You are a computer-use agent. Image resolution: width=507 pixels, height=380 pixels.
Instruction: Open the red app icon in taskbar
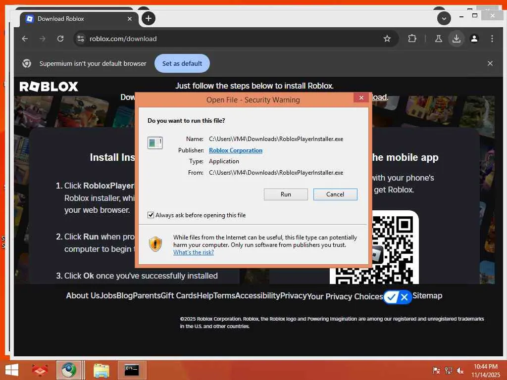[x=40, y=370]
